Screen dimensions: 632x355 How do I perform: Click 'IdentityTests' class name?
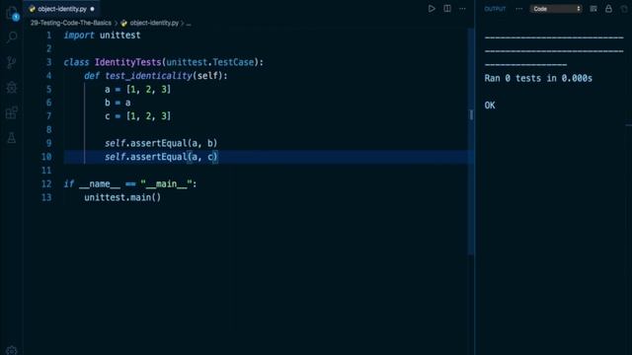click(x=127, y=62)
